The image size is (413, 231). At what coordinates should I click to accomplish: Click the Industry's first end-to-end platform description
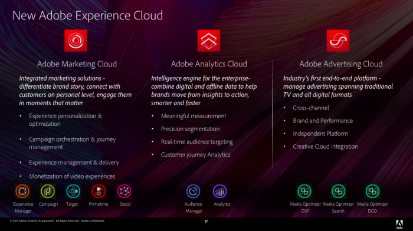(x=338, y=86)
